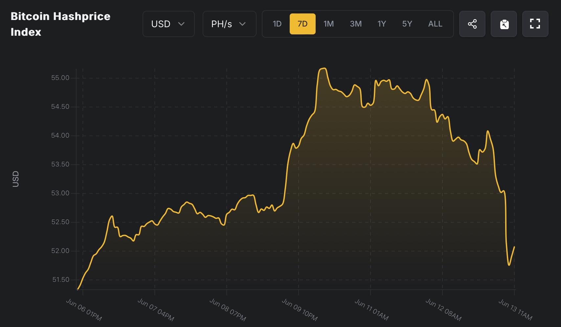Click the 54.50 y-axis label
Viewport: 561px width, 327px height.
(60, 107)
